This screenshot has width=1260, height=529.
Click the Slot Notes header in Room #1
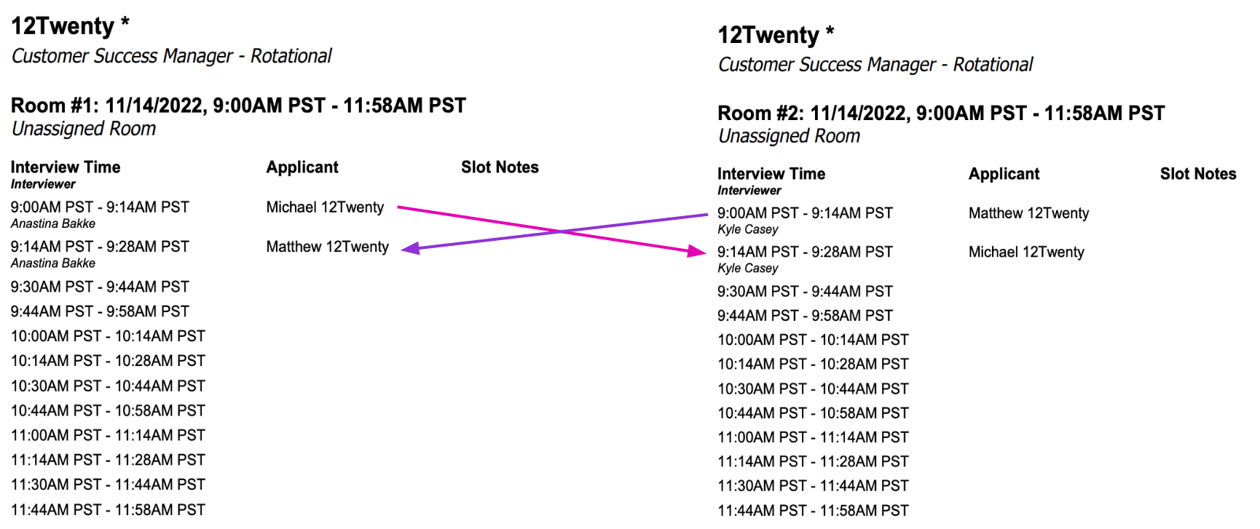[500, 167]
